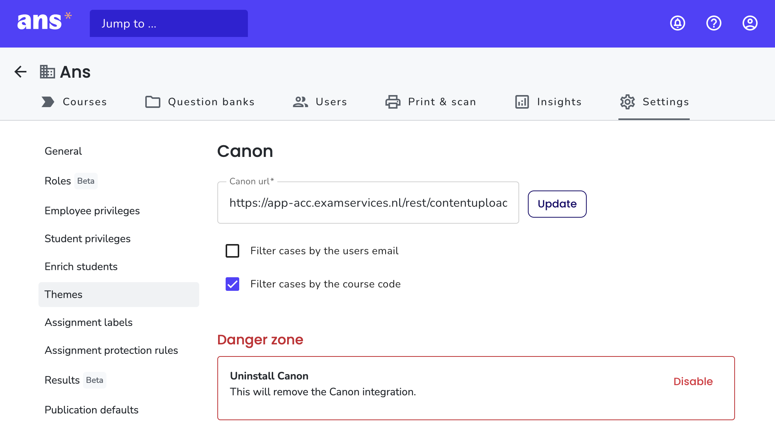Open Enrich students in sidebar
The height and width of the screenshot is (427, 775).
[x=81, y=267]
